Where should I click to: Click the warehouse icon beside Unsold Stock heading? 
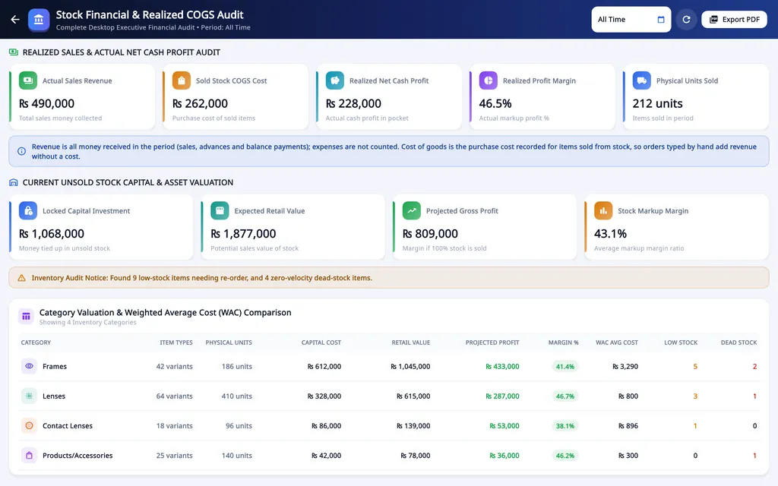click(x=14, y=182)
